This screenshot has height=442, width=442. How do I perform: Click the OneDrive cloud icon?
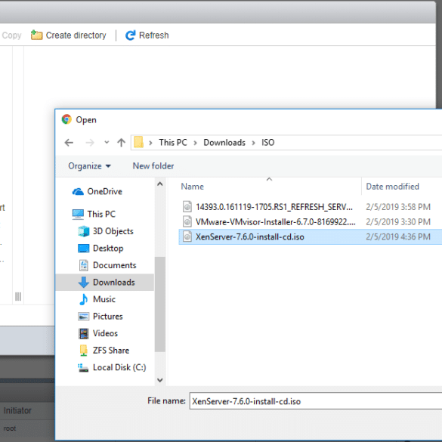pos(78,192)
